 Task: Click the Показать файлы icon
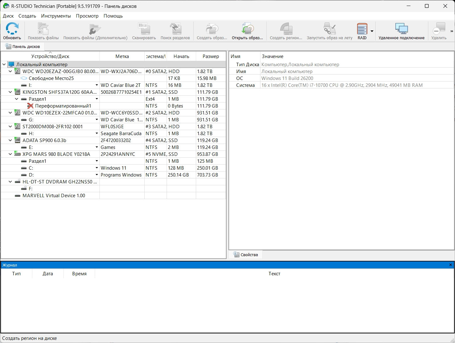[43, 29]
